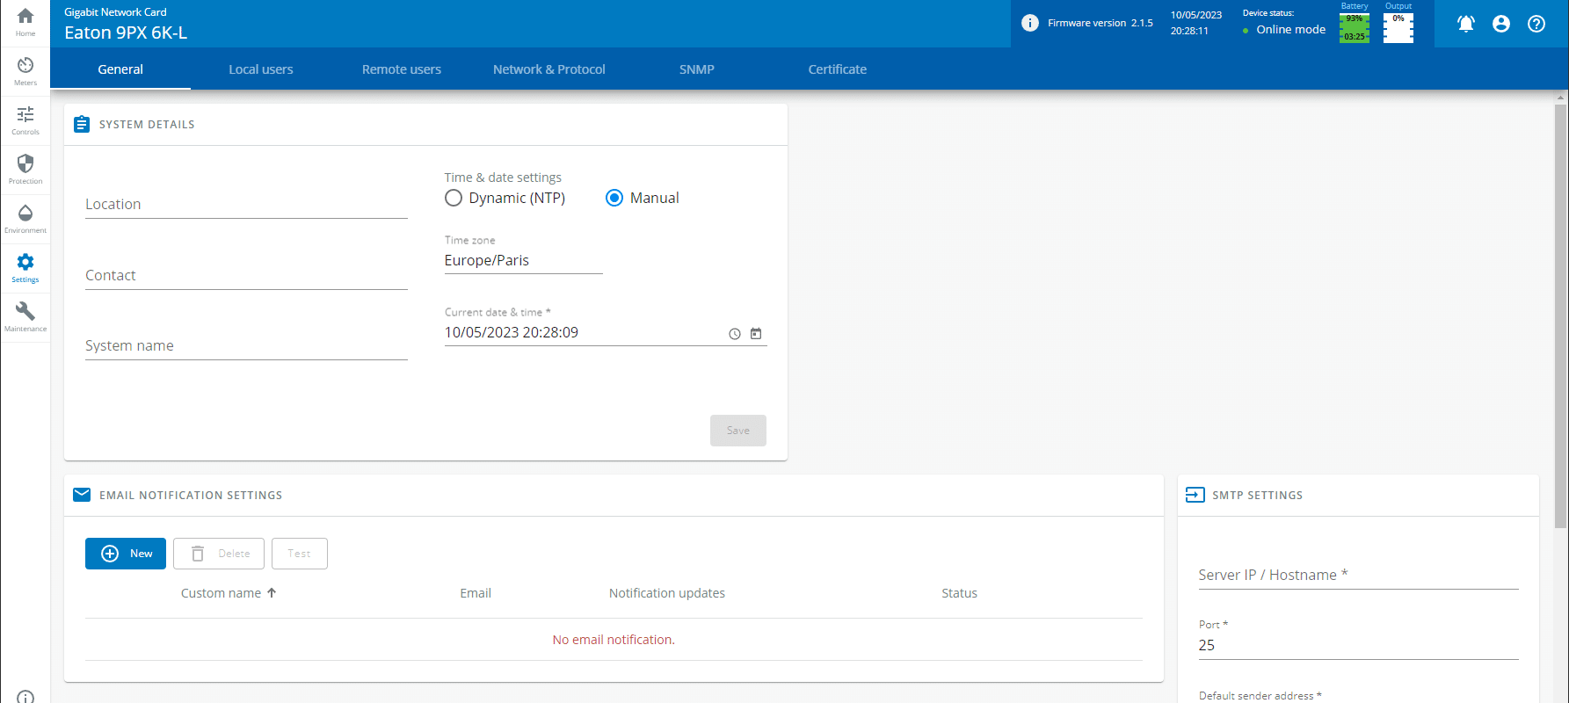The height and width of the screenshot is (703, 1569).
Task: Open the Controls sidebar section
Action: 25,120
